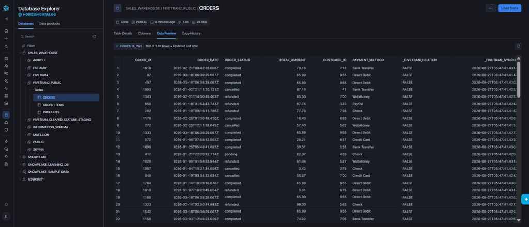Image resolution: width=529 pixels, height=227 pixels.
Task: Open the pulse monitoring icon in the nav rail
Action: click(6, 88)
